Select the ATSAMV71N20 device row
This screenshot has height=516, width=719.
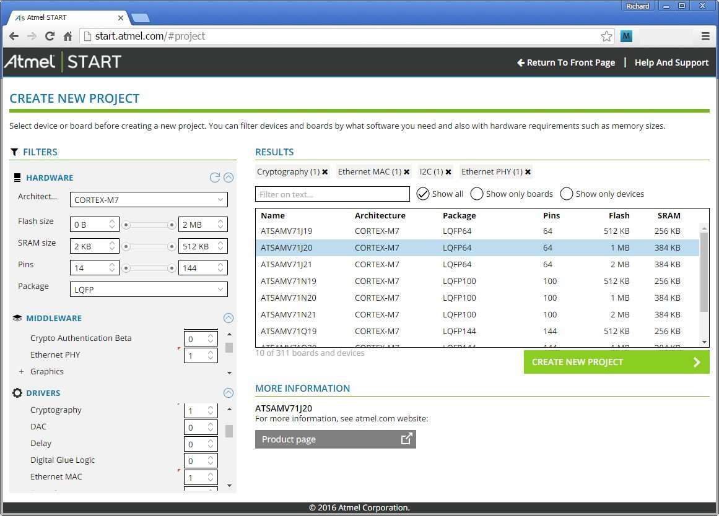click(x=477, y=298)
